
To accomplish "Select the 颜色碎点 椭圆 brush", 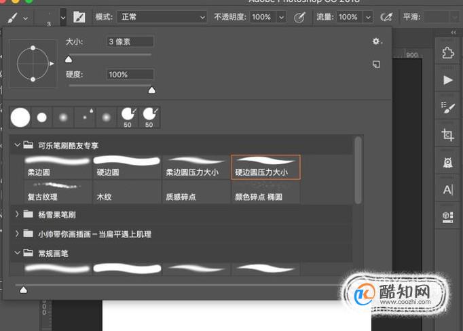I will point(265,192).
